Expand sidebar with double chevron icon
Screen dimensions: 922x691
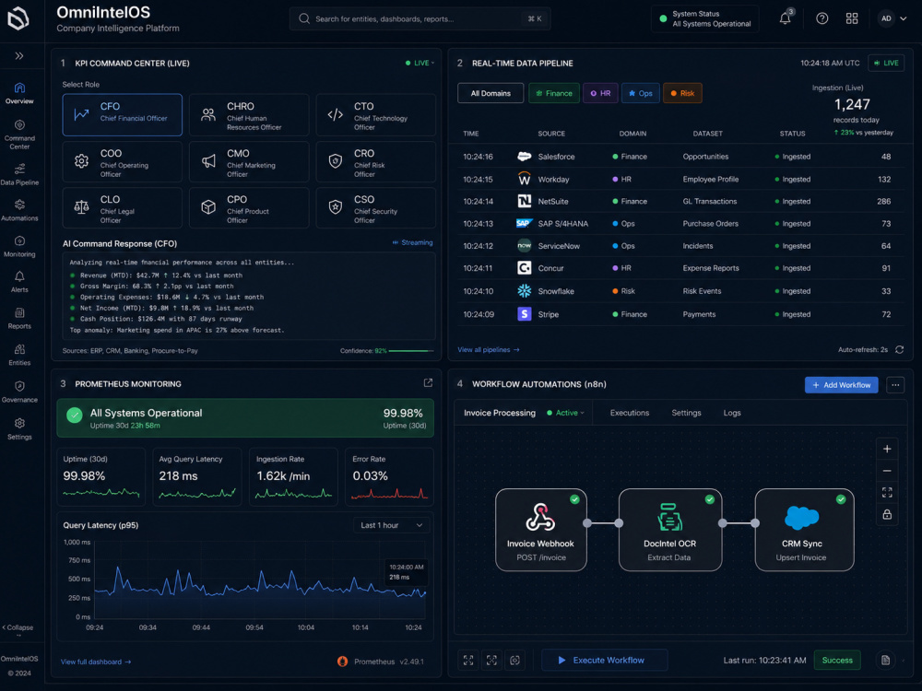coord(19,56)
